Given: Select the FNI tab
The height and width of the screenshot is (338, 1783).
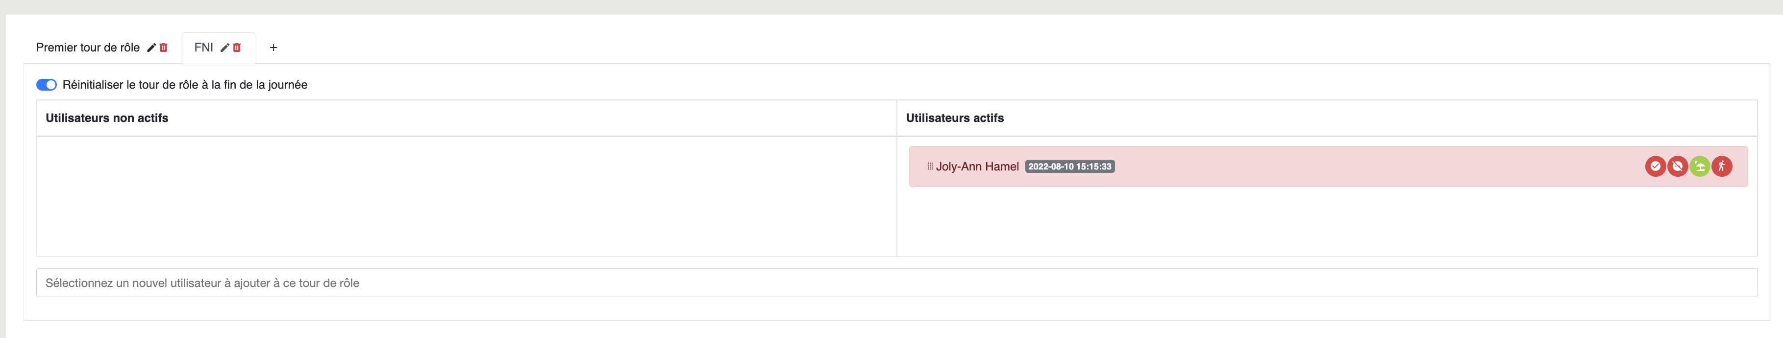Looking at the screenshot, I should 203,48.
